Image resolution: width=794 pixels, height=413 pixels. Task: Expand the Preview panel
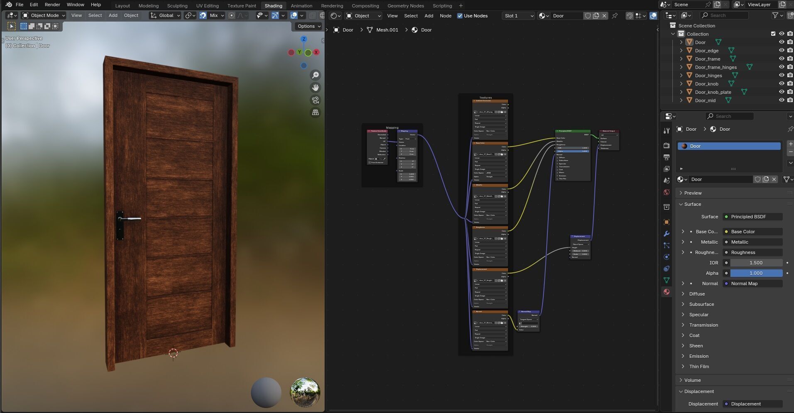pos(693,193)
